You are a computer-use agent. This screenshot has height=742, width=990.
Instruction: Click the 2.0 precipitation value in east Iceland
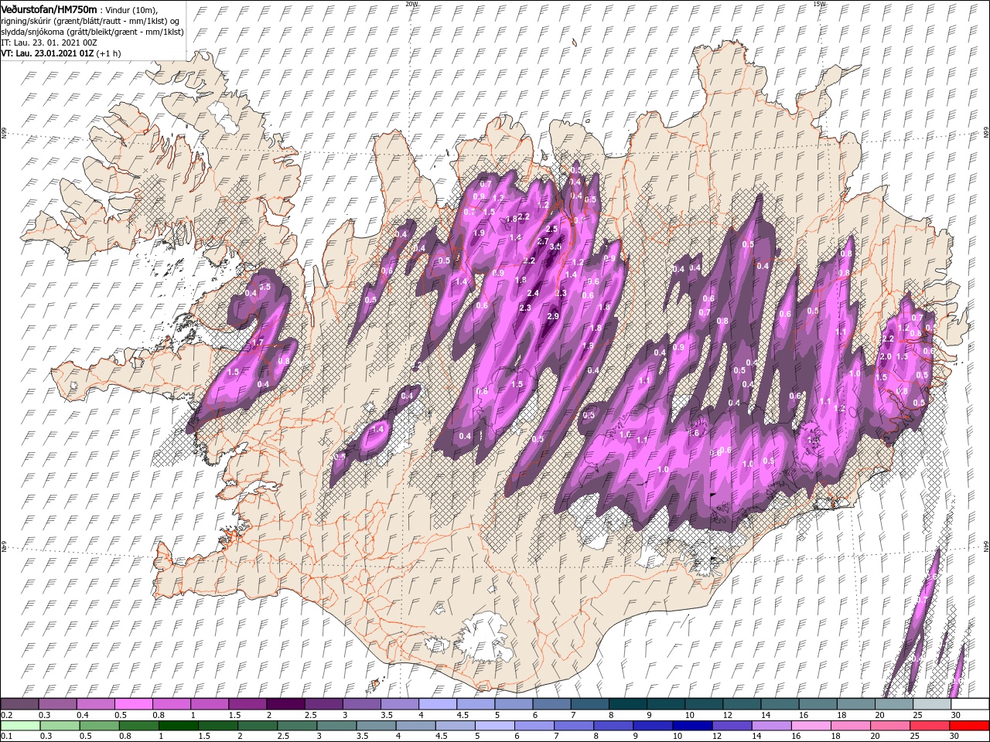click(x=886, y=356)
